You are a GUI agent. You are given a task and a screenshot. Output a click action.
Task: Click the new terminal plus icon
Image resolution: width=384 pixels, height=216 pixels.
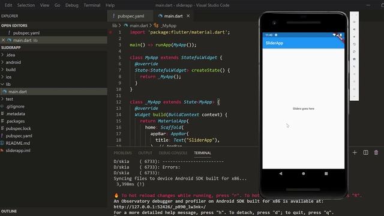355,152
